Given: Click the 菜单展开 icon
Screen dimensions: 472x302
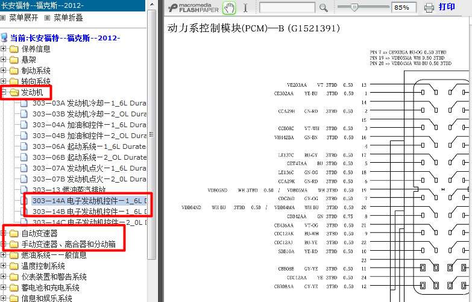Looking at the screenshot, I should point(3,17).
